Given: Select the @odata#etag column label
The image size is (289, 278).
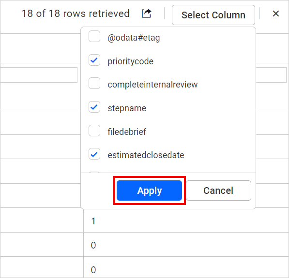Looking at the screenshot, I should coord(134,38).
